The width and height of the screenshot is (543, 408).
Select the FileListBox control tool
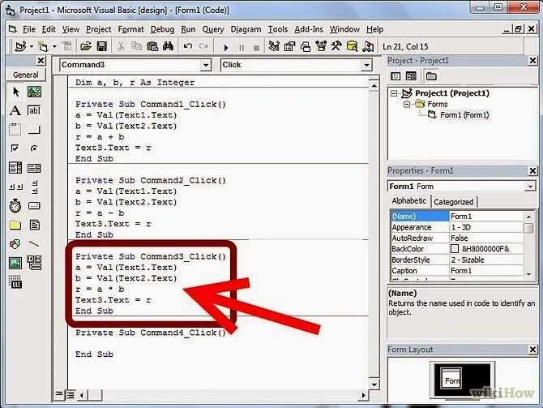click(34, 225)
